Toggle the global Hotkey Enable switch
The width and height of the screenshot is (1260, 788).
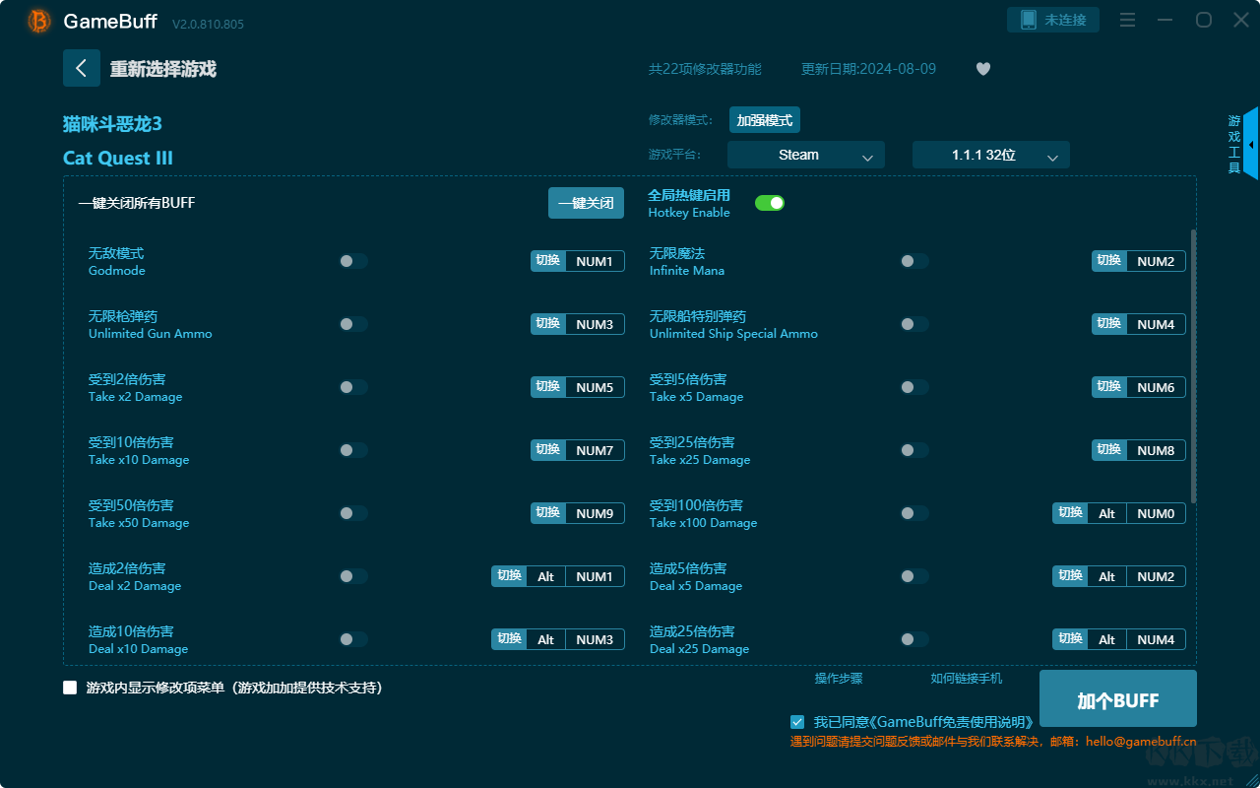coord(770,203)
